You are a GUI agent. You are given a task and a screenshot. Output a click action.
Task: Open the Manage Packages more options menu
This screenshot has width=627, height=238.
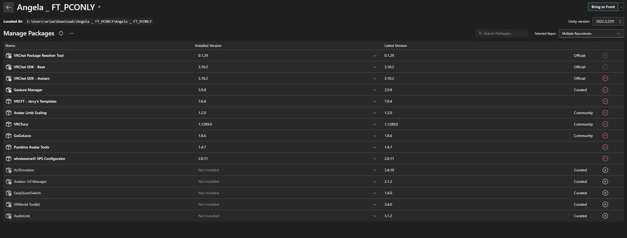[x=71, y=33]
